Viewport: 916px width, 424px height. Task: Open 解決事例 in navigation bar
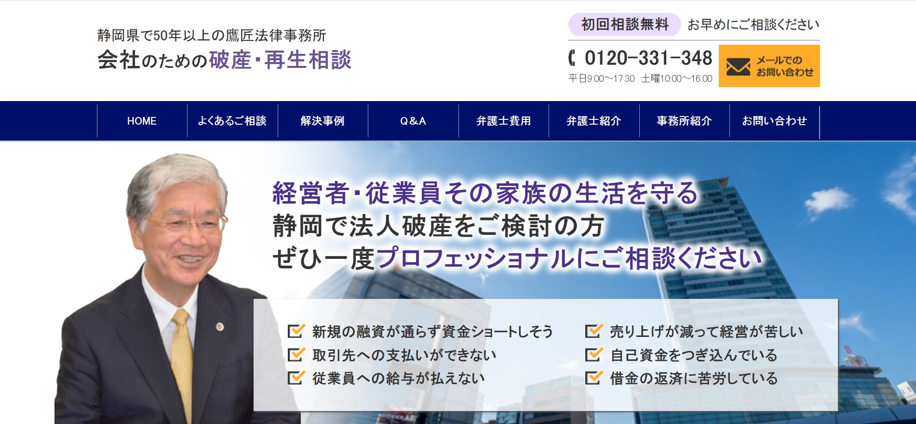[x=323, y=121]
